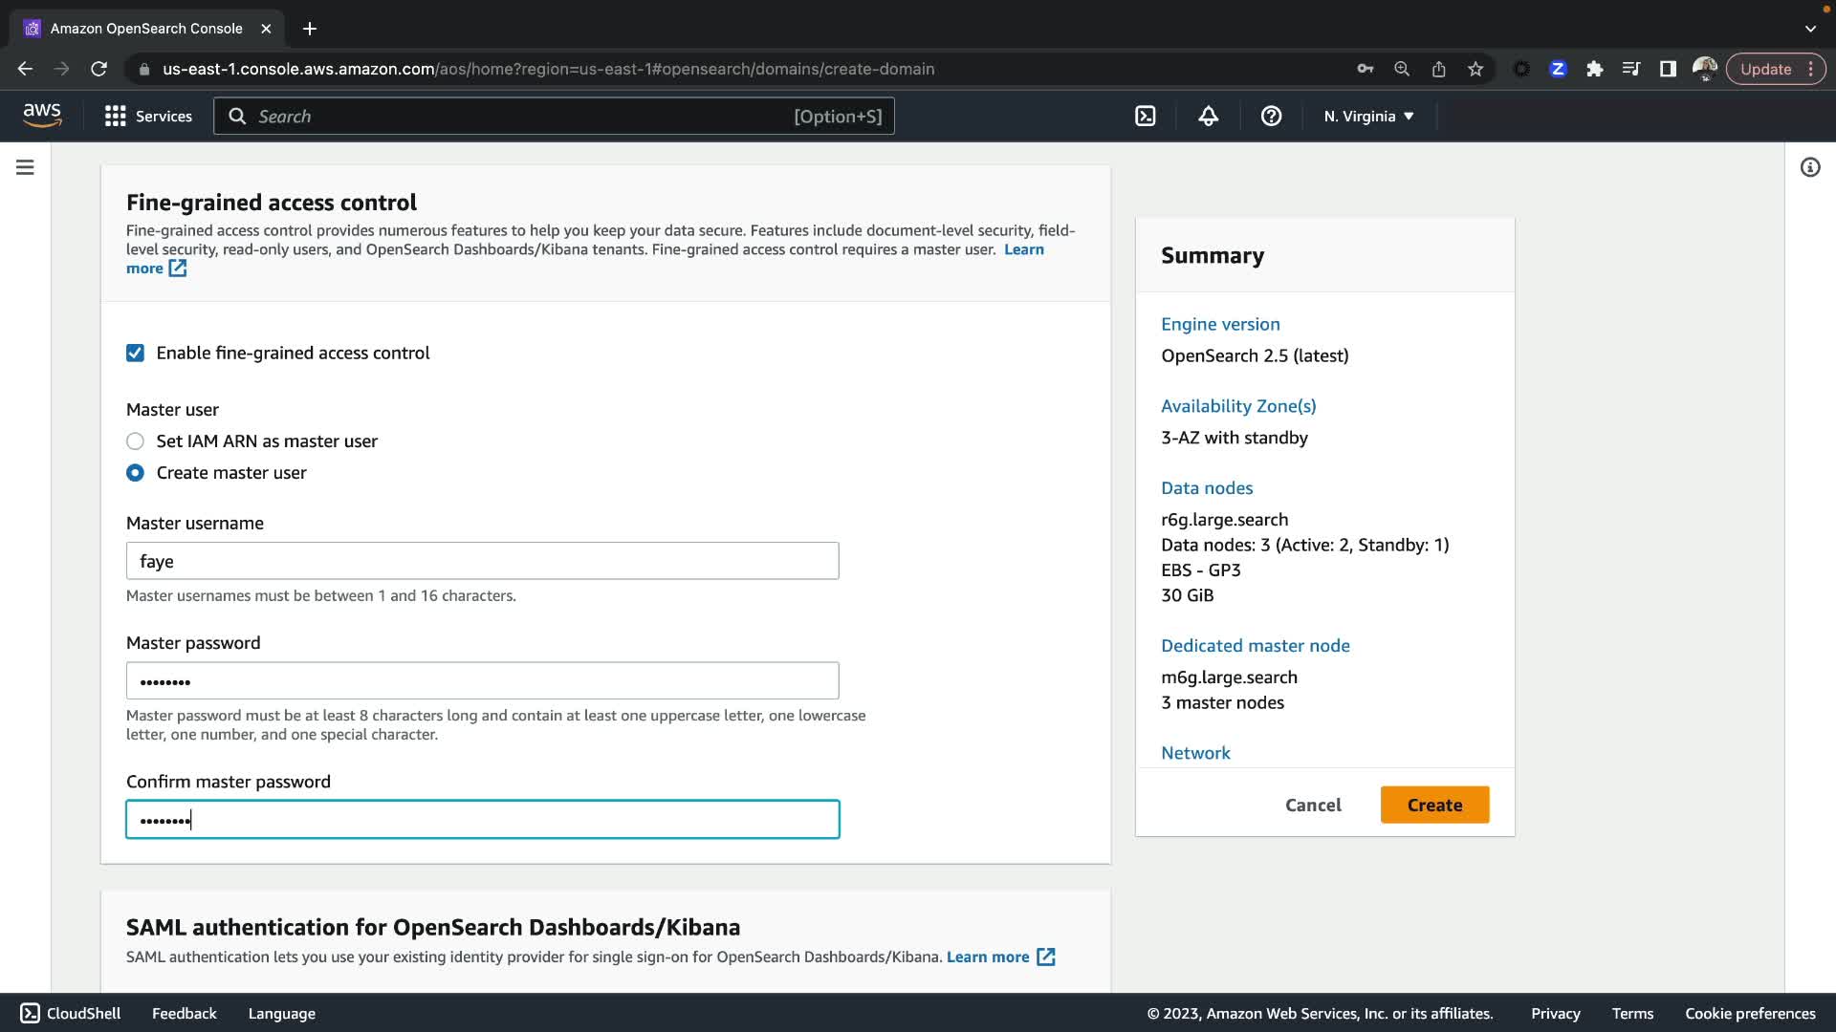Open CloudShell from top navigation icon
Image resolution: width=1836 pixels, height=1032 pixels.
click(1145, 117)
